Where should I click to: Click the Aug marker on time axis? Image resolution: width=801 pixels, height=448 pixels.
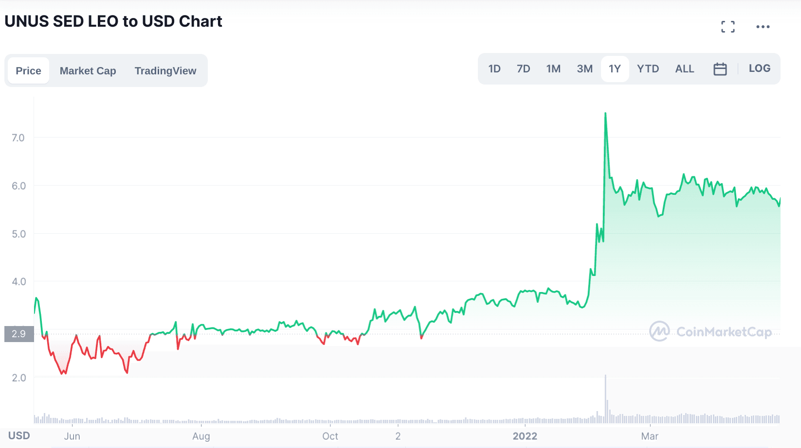[x=201, y=436]
